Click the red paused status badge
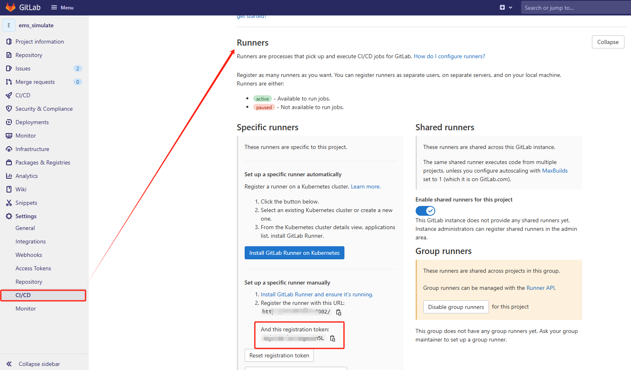This screenshot has height=370, width=631. [x=264, y=107]
